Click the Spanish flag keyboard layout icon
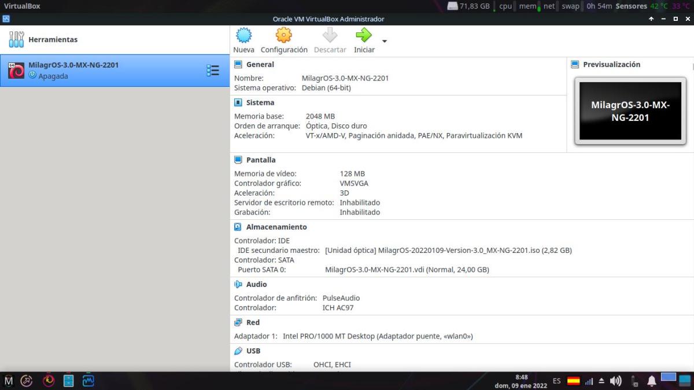Image resolution: width=694 pixels, height=390 pixels. coord(573,381)
